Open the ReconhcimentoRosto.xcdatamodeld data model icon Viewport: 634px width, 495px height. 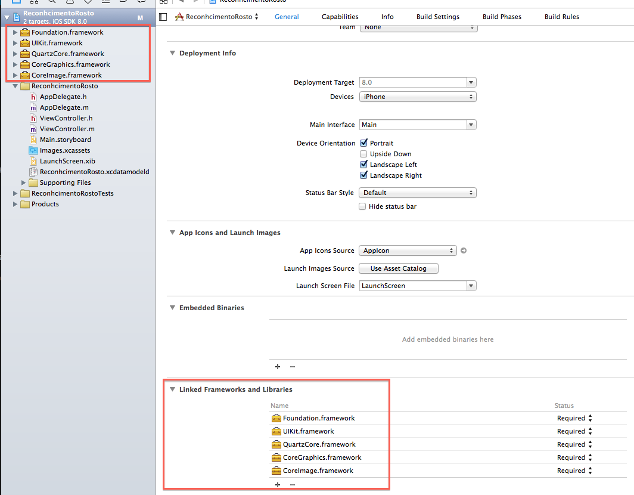point(33,172)
